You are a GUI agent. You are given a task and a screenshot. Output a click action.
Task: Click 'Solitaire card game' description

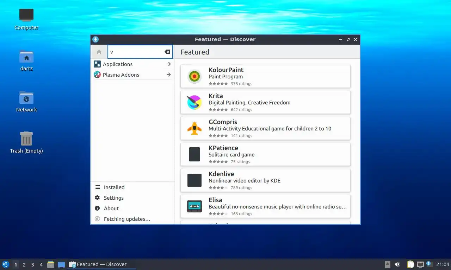(231, 155)
